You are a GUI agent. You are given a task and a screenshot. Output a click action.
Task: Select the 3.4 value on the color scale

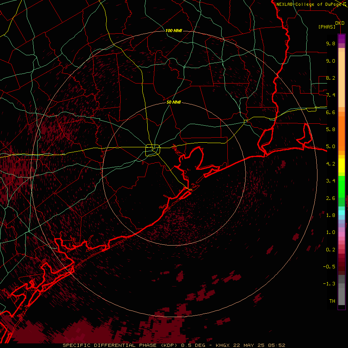point(331,181)
